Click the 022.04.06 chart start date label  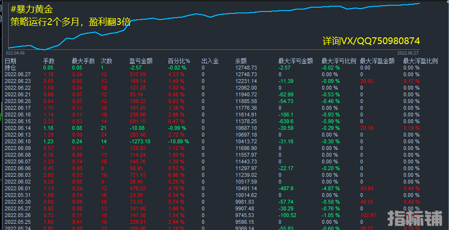(x=15, y=53)
